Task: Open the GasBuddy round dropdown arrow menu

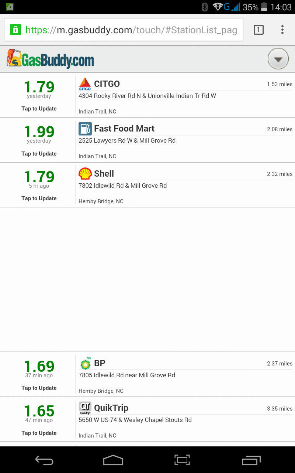Action: point(278,59)
